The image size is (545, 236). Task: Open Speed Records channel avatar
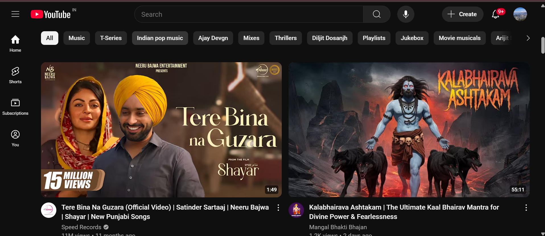(49, 210)
